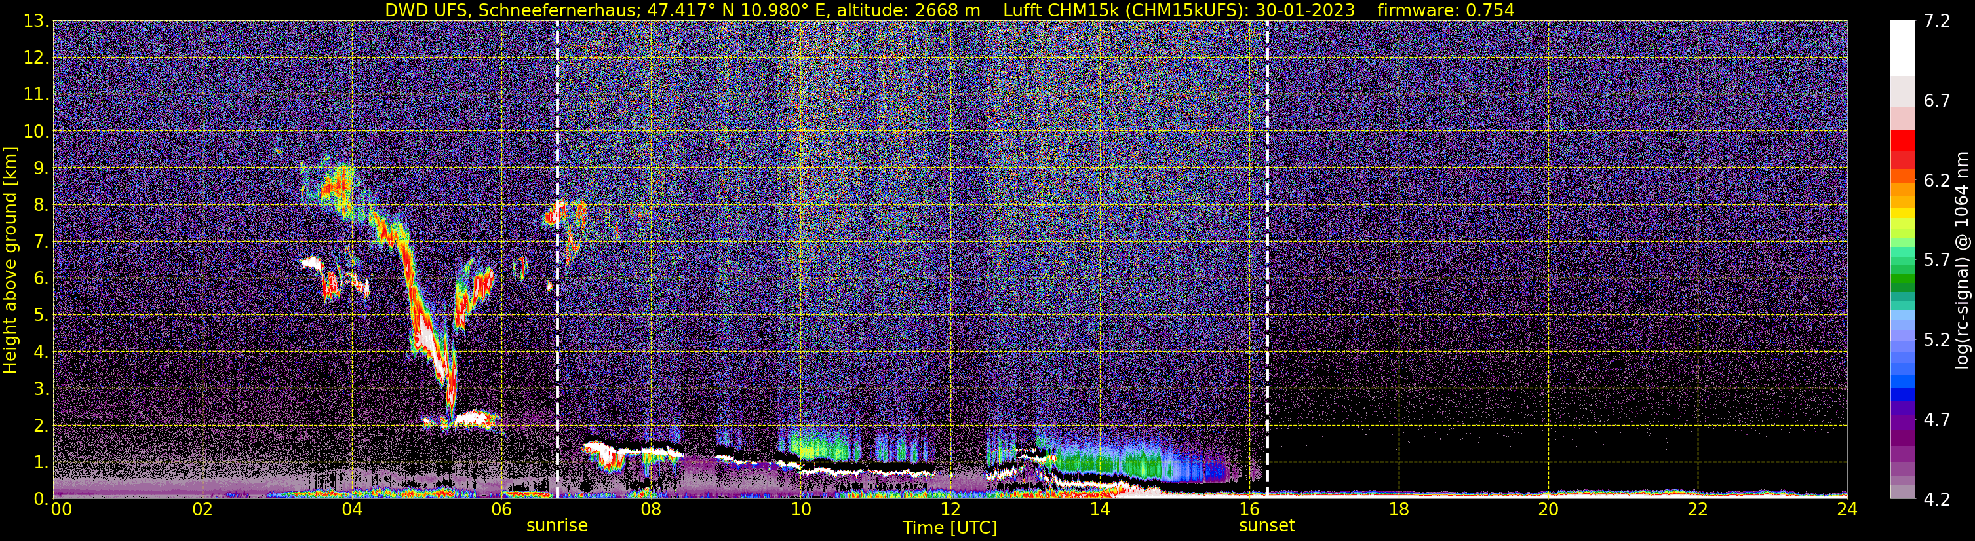
Task: Click the height axis tick '1.'
Action: tap(42, 463)
